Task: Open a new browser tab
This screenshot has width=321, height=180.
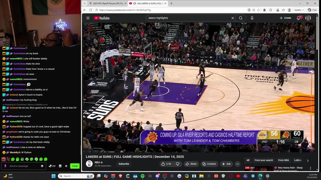Action: pos(171,3)
